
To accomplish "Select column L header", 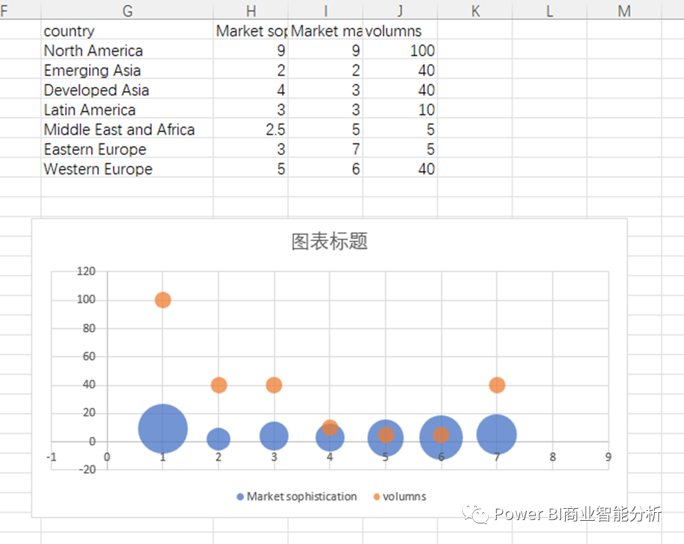I will coord(550,10).
